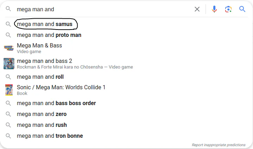Pick the "Mega Man & Bass" video game suggestion
253x149 pixels.
point(39,46)
